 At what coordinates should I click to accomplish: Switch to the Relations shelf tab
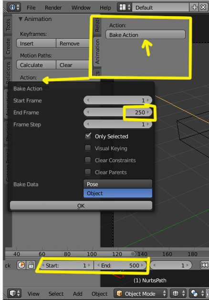click(8, 72)
